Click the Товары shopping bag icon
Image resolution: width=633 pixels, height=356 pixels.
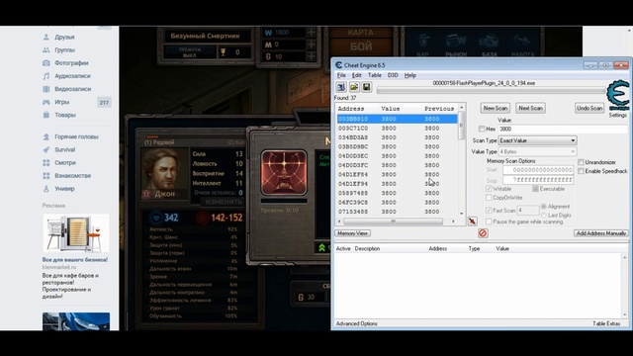[46, 115]
